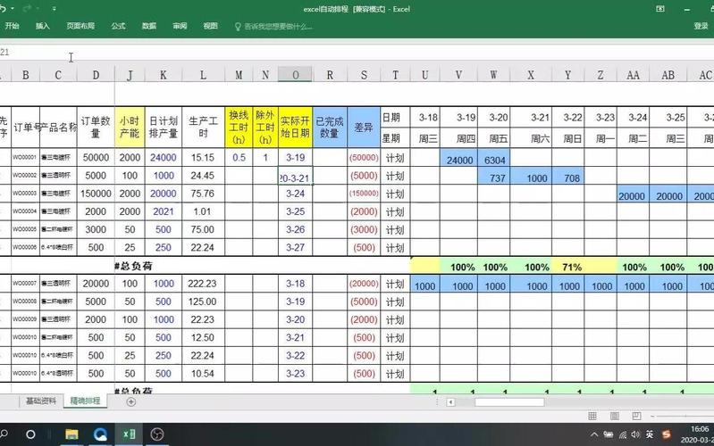Click the 实际开始日期 header cell

tap(295, 127)
